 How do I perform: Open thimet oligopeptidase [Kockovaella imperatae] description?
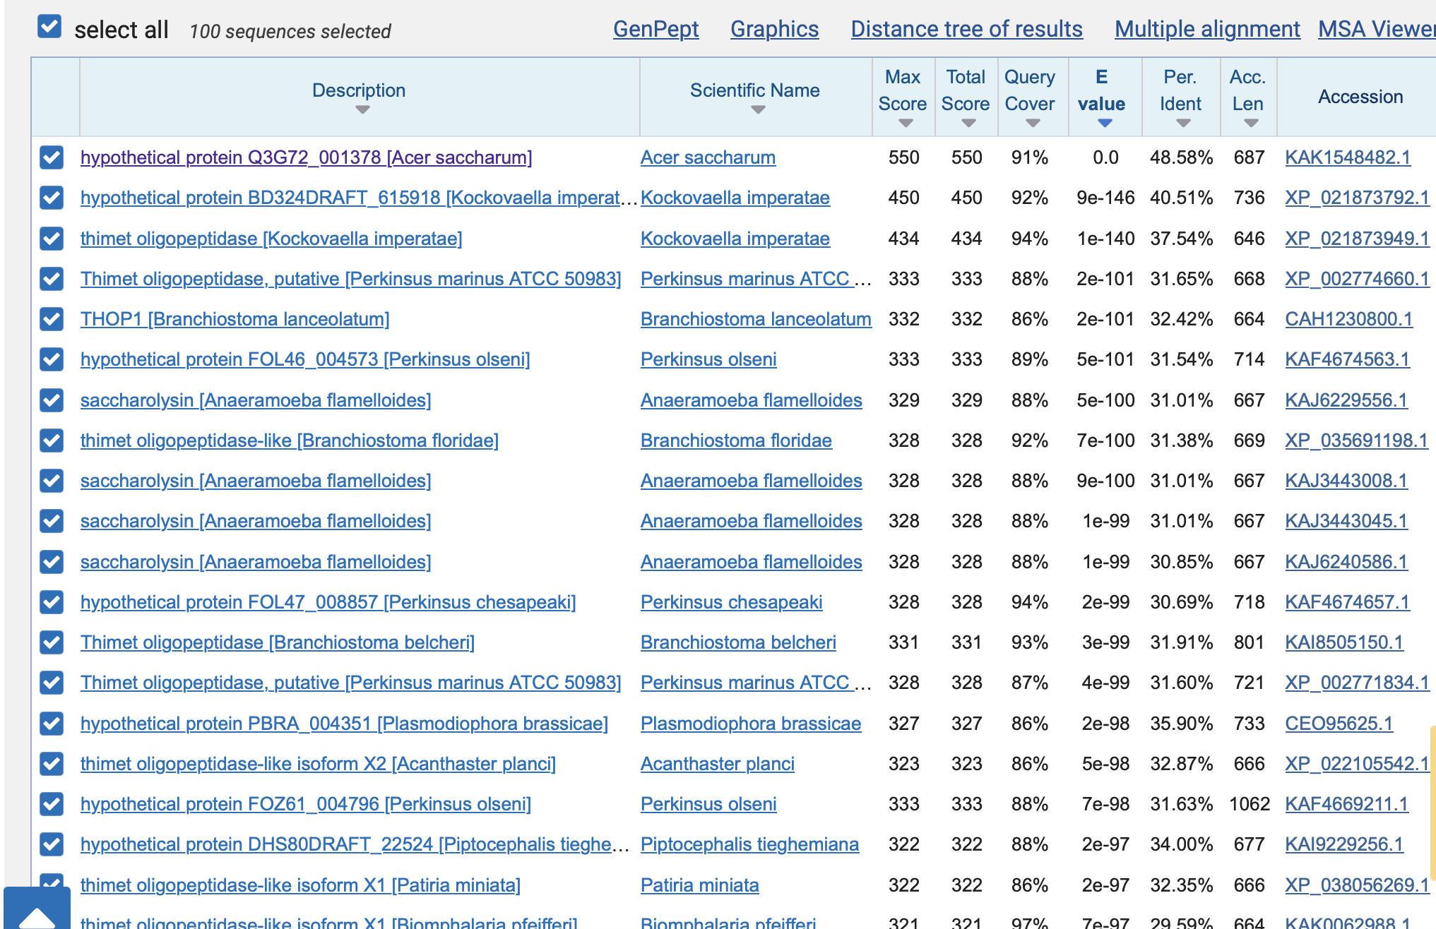[x=271, y=239]
